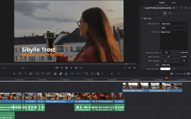Click the position lock padlock icon
This screenshot has height=119, width=191.
[66, 74]
